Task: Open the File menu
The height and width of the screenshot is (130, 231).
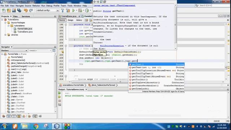Action: pyautogui.click(x=2, y=6)
